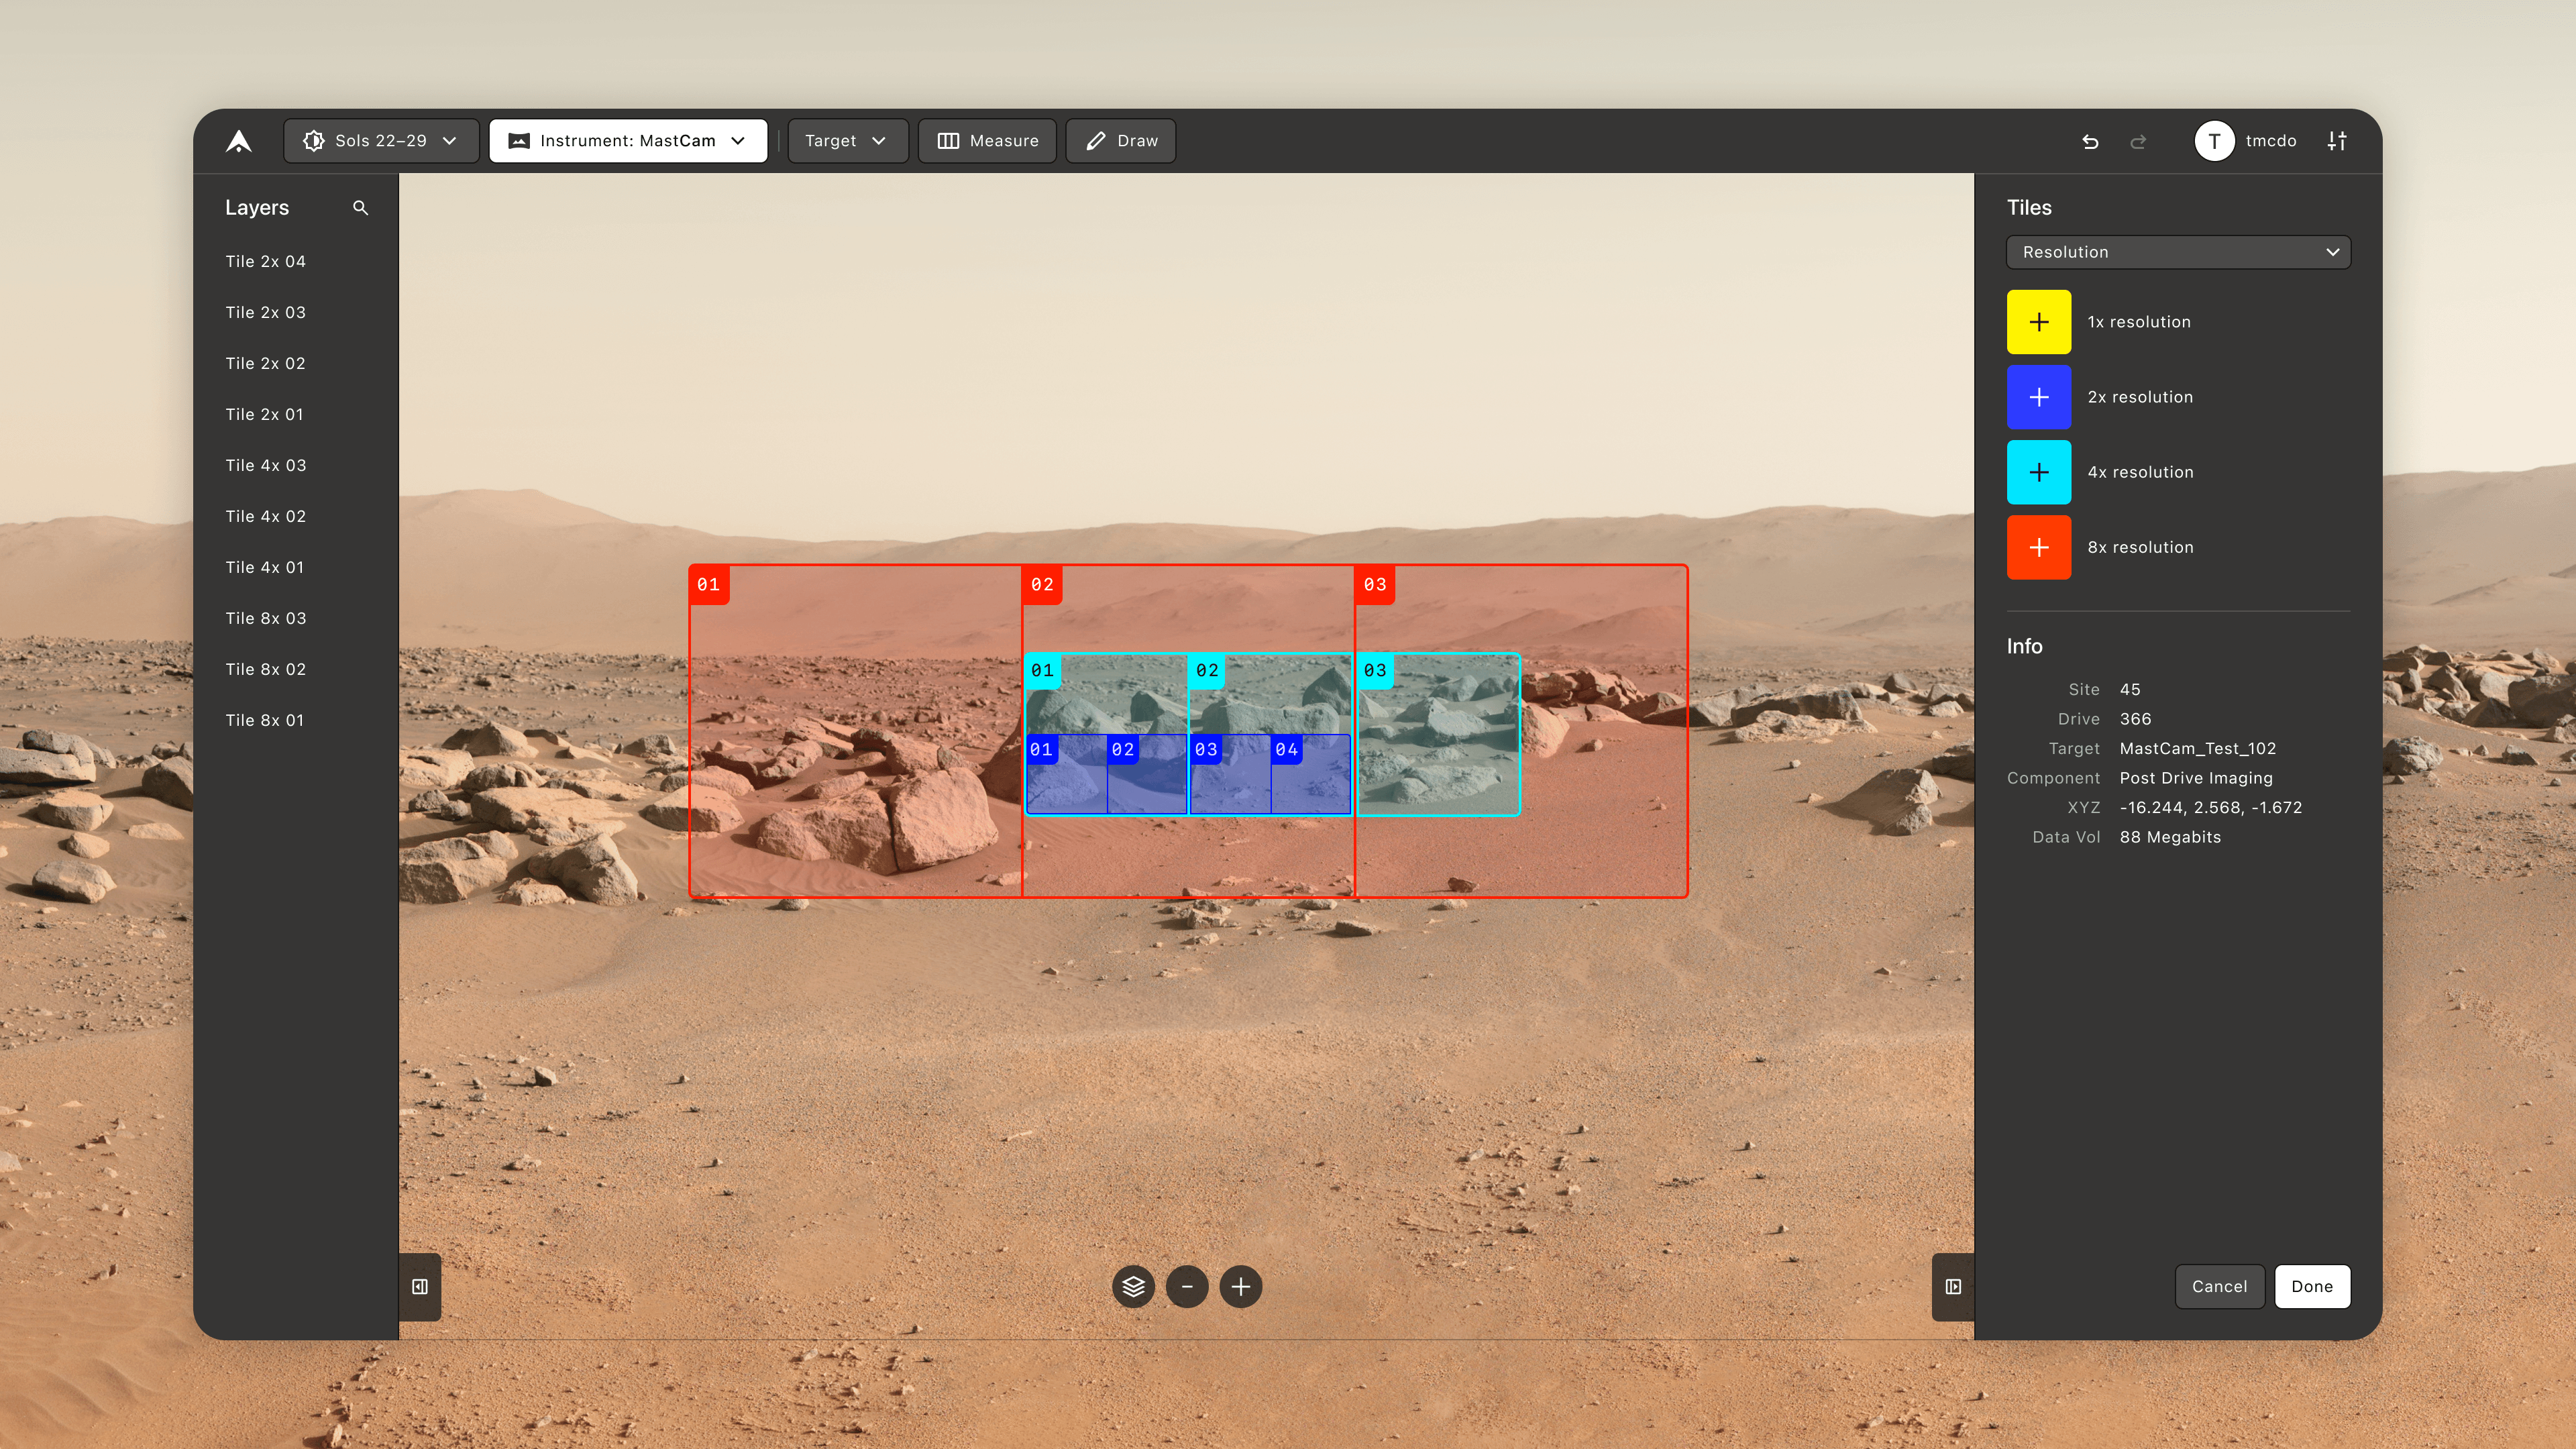Click the Drive value 366
Image resolution: width=2576 pixels, height=1449 pixels.
click(x=2135, y=719)
